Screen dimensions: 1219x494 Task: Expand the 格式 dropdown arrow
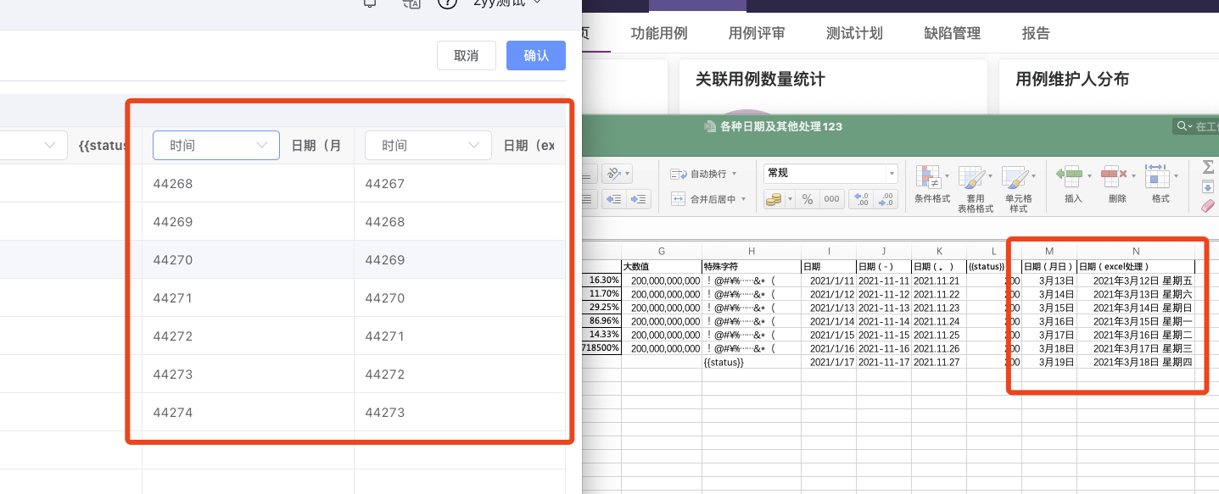(x=1177, y=176)
